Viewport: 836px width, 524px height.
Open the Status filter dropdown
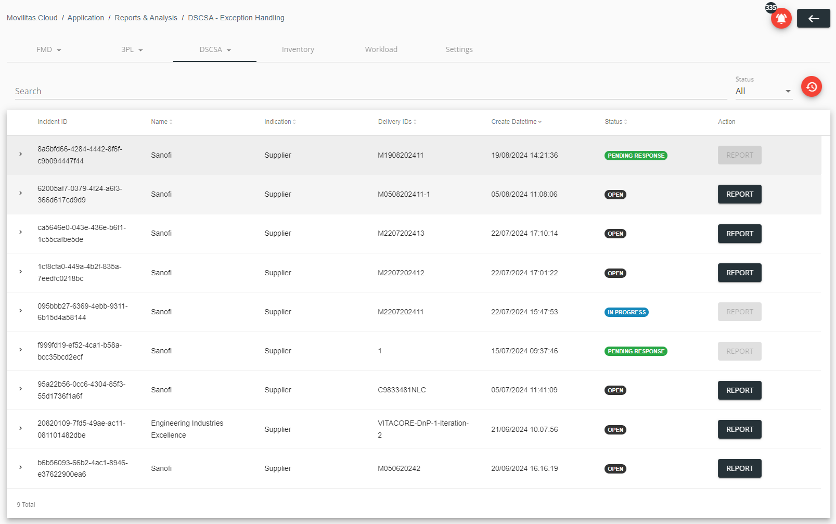(x=763, y=91)
